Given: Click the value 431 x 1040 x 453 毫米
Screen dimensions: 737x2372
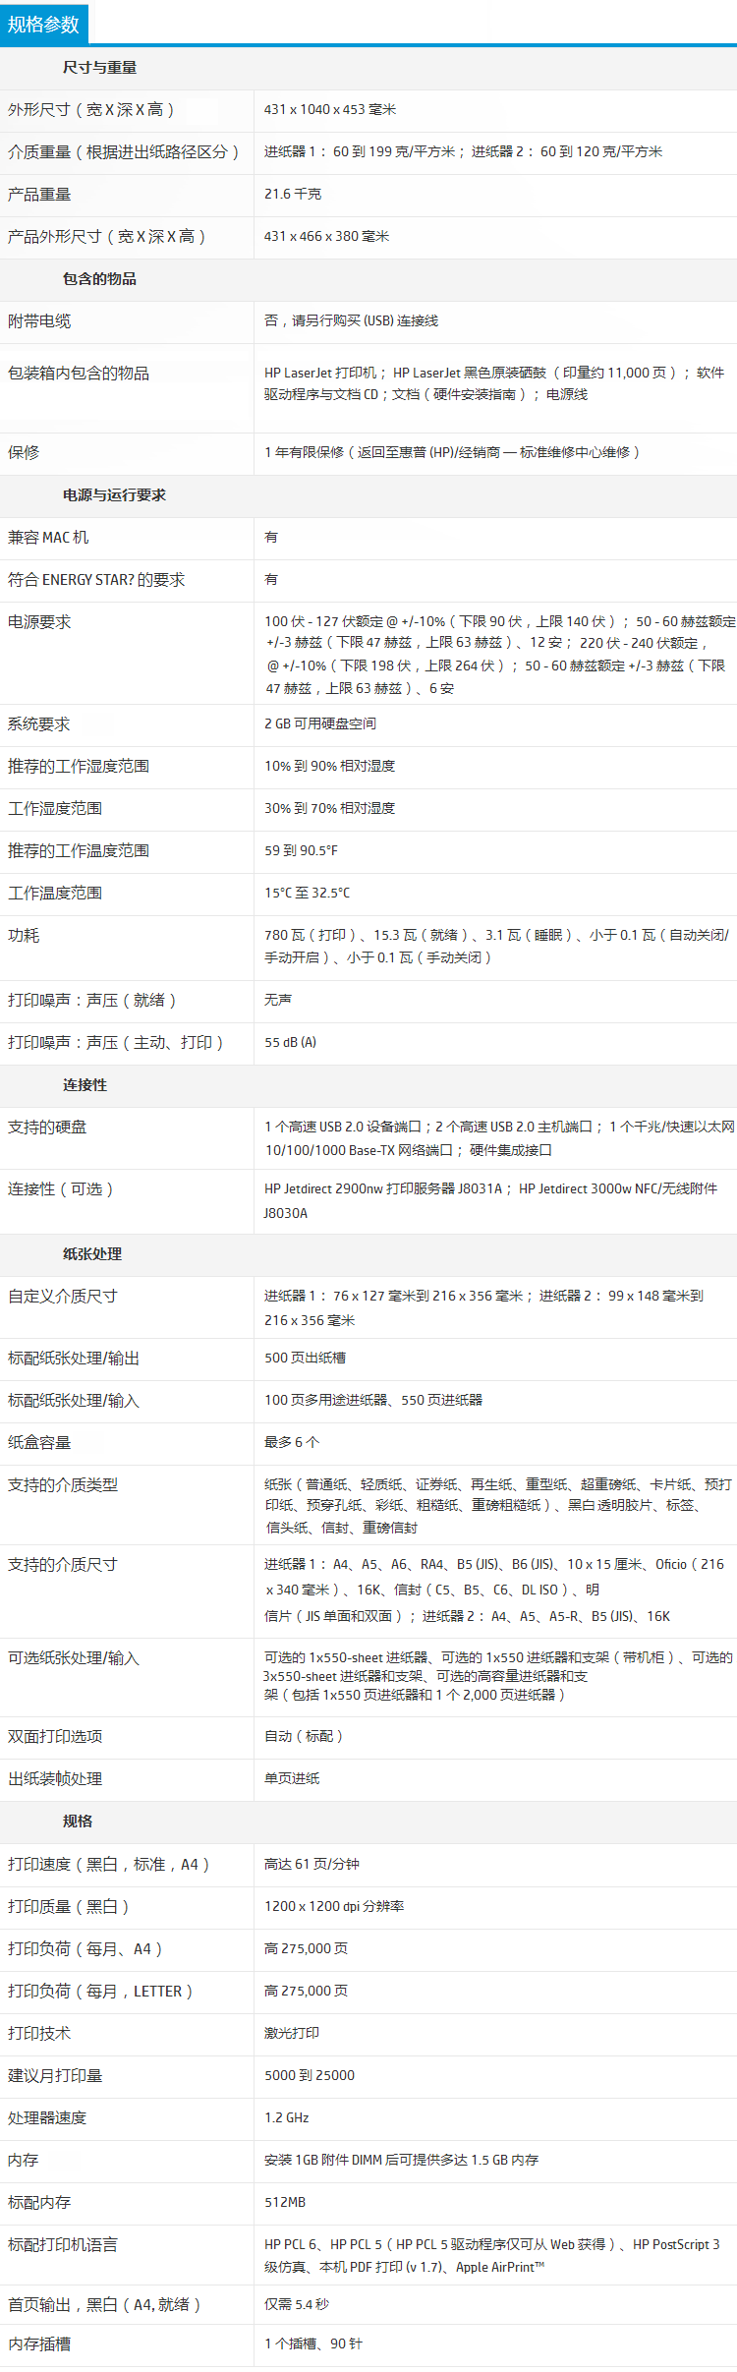Looking at the screenshot, I should click(330, 109).
